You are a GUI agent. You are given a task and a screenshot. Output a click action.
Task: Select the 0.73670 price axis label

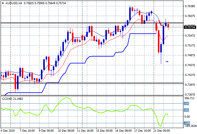point(190,94)
